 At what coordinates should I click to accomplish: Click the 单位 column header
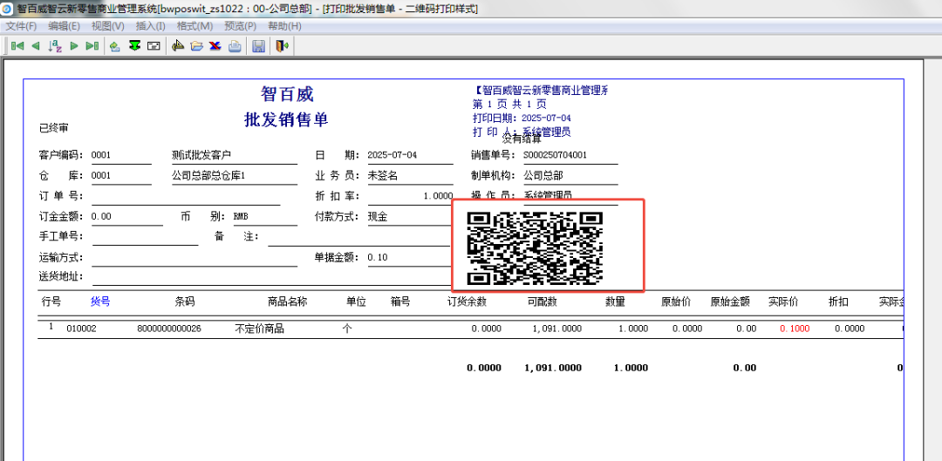pos(356,302)
